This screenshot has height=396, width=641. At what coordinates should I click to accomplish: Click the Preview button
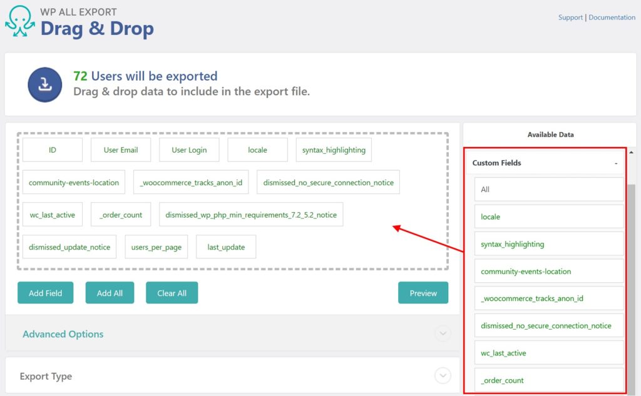(x=423, y=292)
